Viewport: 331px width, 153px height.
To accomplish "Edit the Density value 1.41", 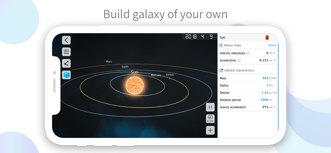I will [x=265, y=93].
